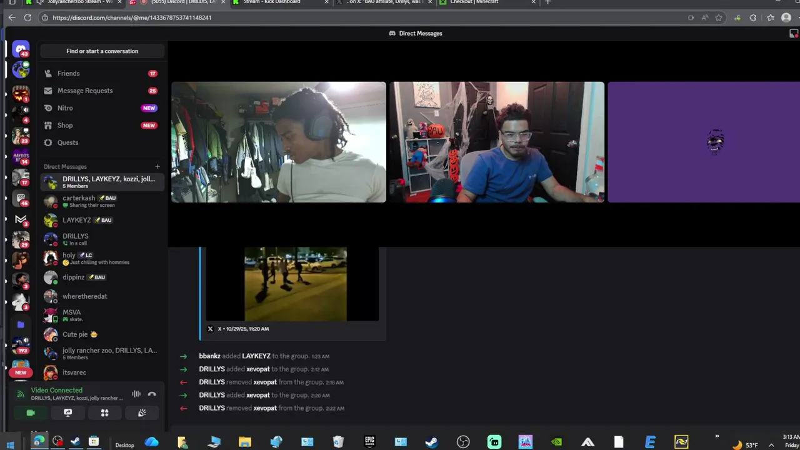Launch OBS Studio from the taskbar

463,442
